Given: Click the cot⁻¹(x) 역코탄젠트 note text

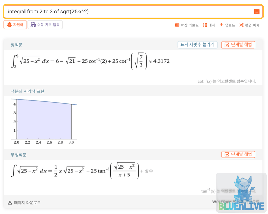Looking at the screenshot, I should pos(226,81).
